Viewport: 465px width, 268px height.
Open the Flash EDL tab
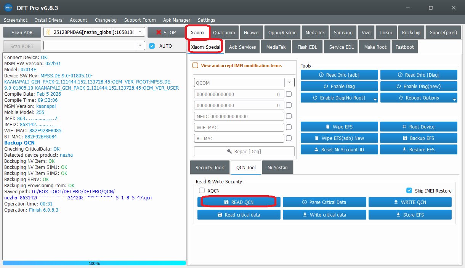tap(308, 47)
